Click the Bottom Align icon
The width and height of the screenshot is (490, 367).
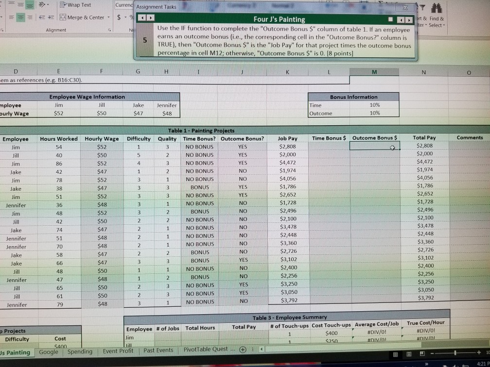(30, 5)
